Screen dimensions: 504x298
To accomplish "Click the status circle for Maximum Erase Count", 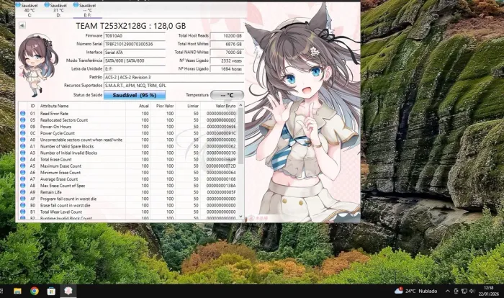I will (x=23, y=166).
